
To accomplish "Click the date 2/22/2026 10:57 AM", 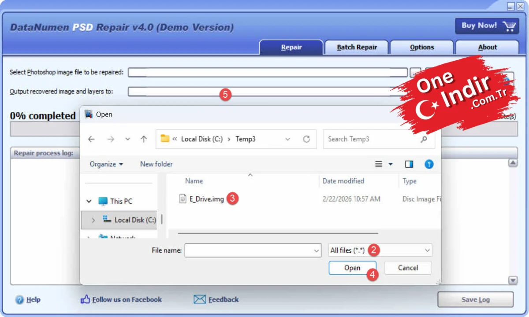I will (x=351, y=199).
